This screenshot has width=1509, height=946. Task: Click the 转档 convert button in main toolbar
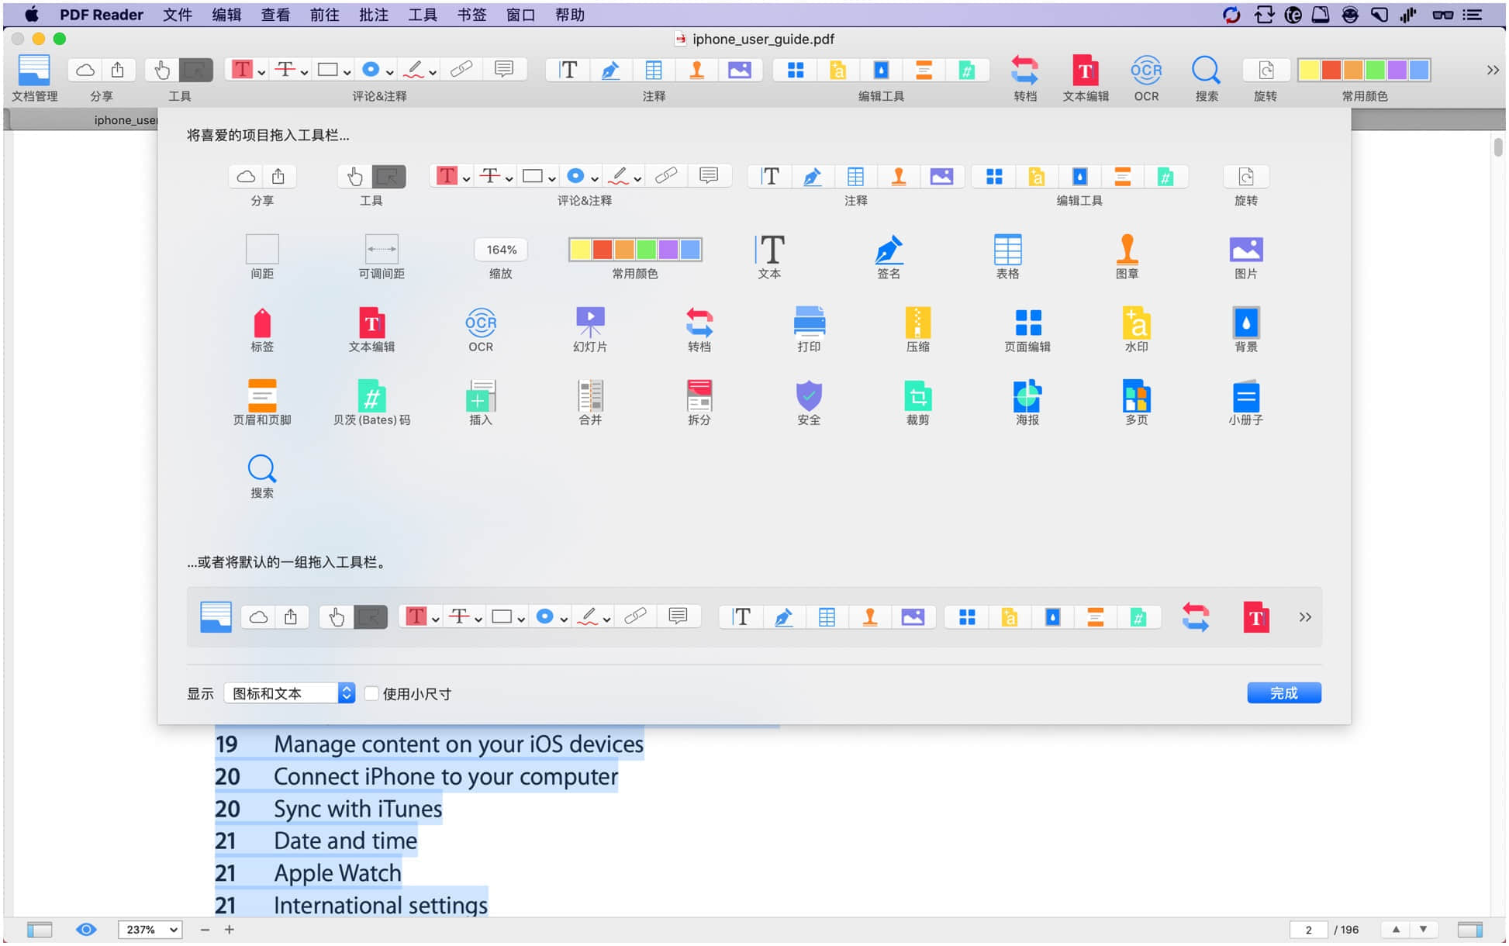[1024, 70]
